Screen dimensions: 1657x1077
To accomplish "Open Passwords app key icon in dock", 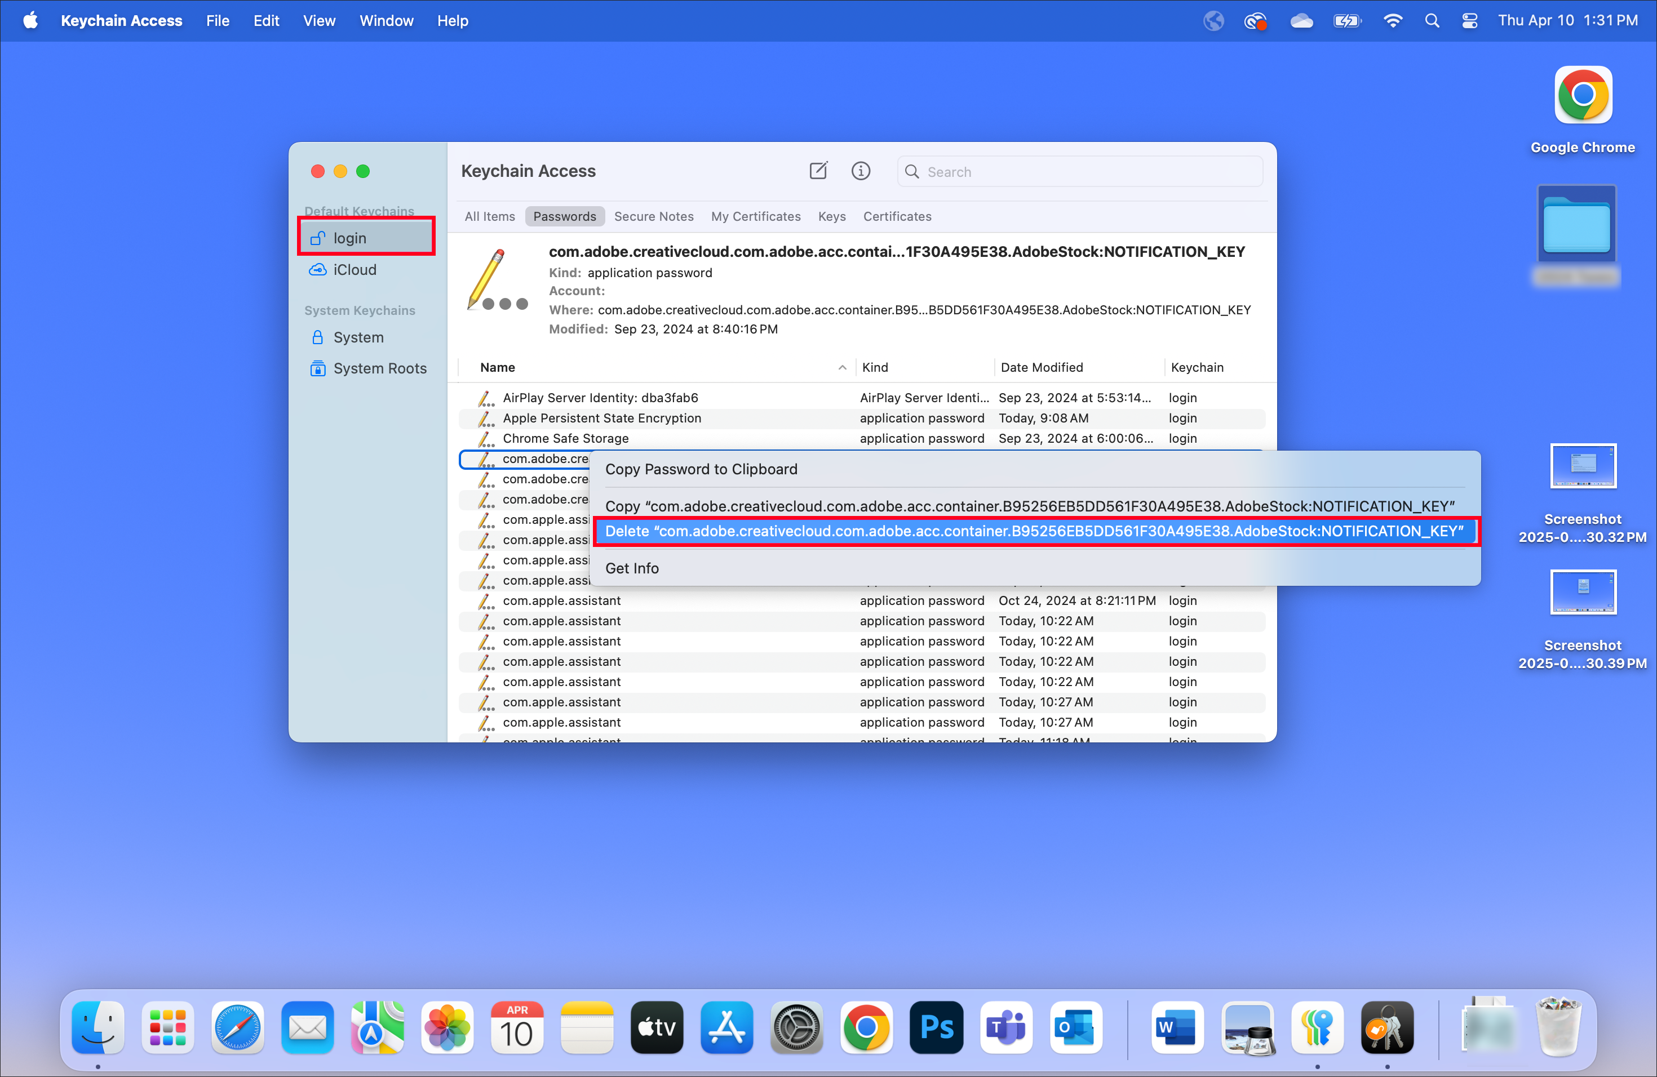I will (1317, 1027).
